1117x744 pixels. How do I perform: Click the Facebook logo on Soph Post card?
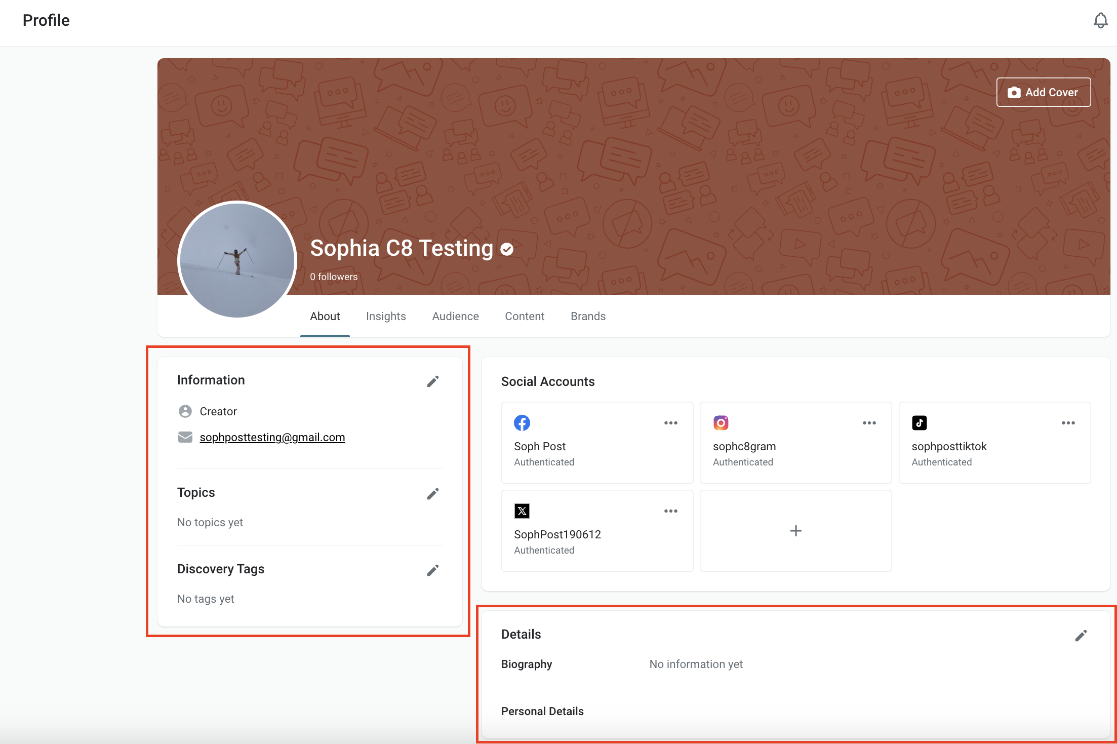[x=522, y=423]
